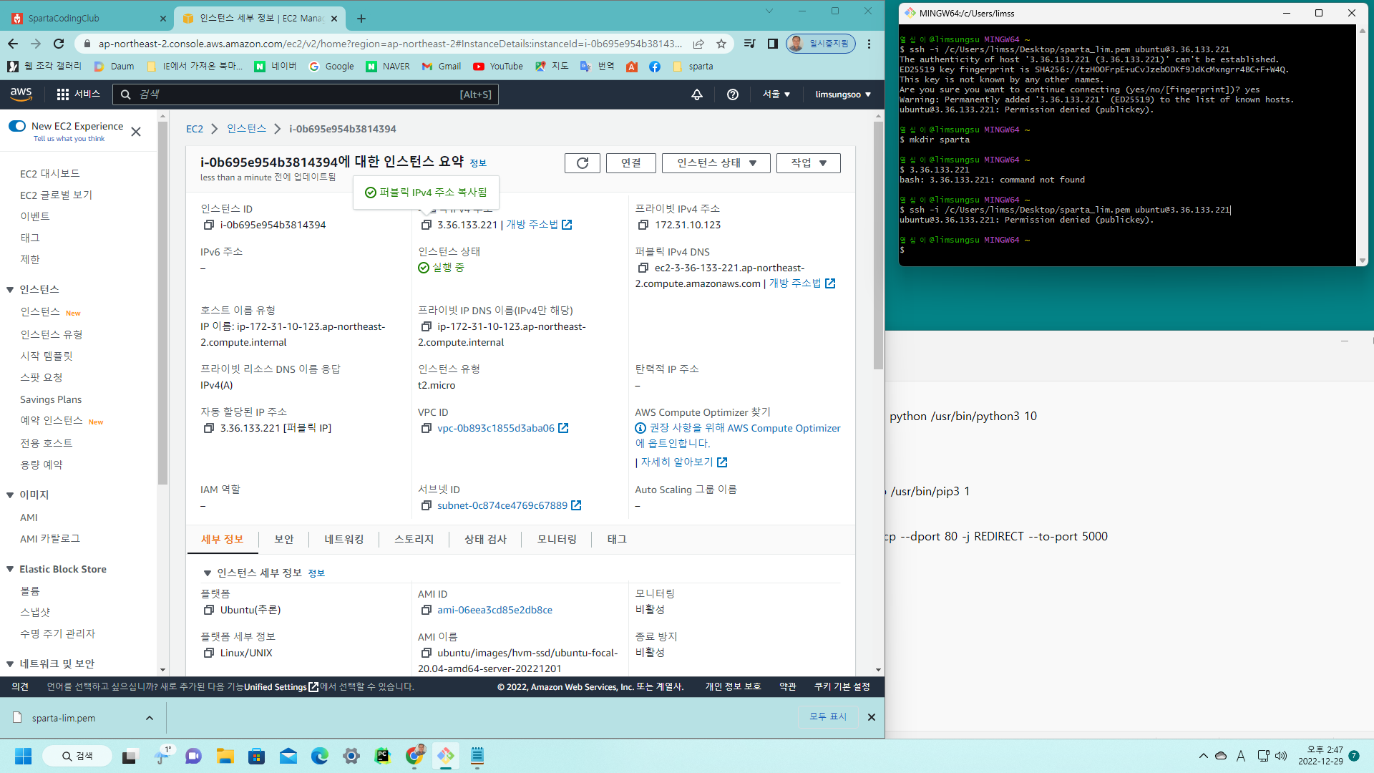Viewport: 1374px width, 773px height.
Task: Collapse the 인스턴스 sidebar section
Action: click(x=10, y=290)
